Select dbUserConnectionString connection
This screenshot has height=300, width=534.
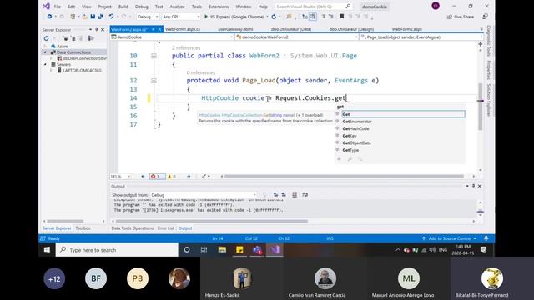pyautogui.click(x=84, y=58)
